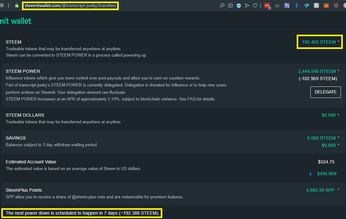Viewport: 346px width, 219px height.
Task: Open the TronLink purple extension icon
Action: 287,5
